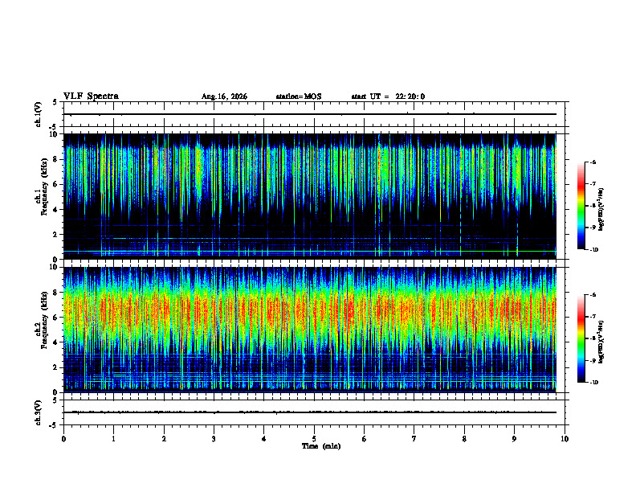
Task: Click the ch.1(V) waveform trace line
Action: pyautogui.click(x=310, y=114)
